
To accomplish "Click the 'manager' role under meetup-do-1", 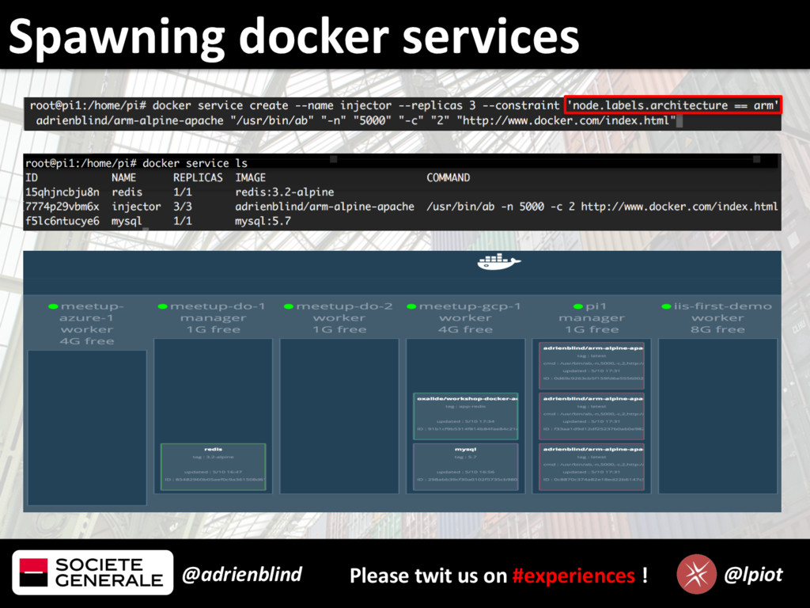I will tap(214, 318).
